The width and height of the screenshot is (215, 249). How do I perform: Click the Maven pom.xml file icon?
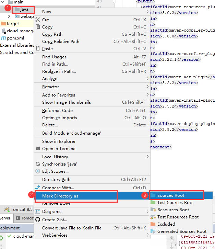(3, 38)
